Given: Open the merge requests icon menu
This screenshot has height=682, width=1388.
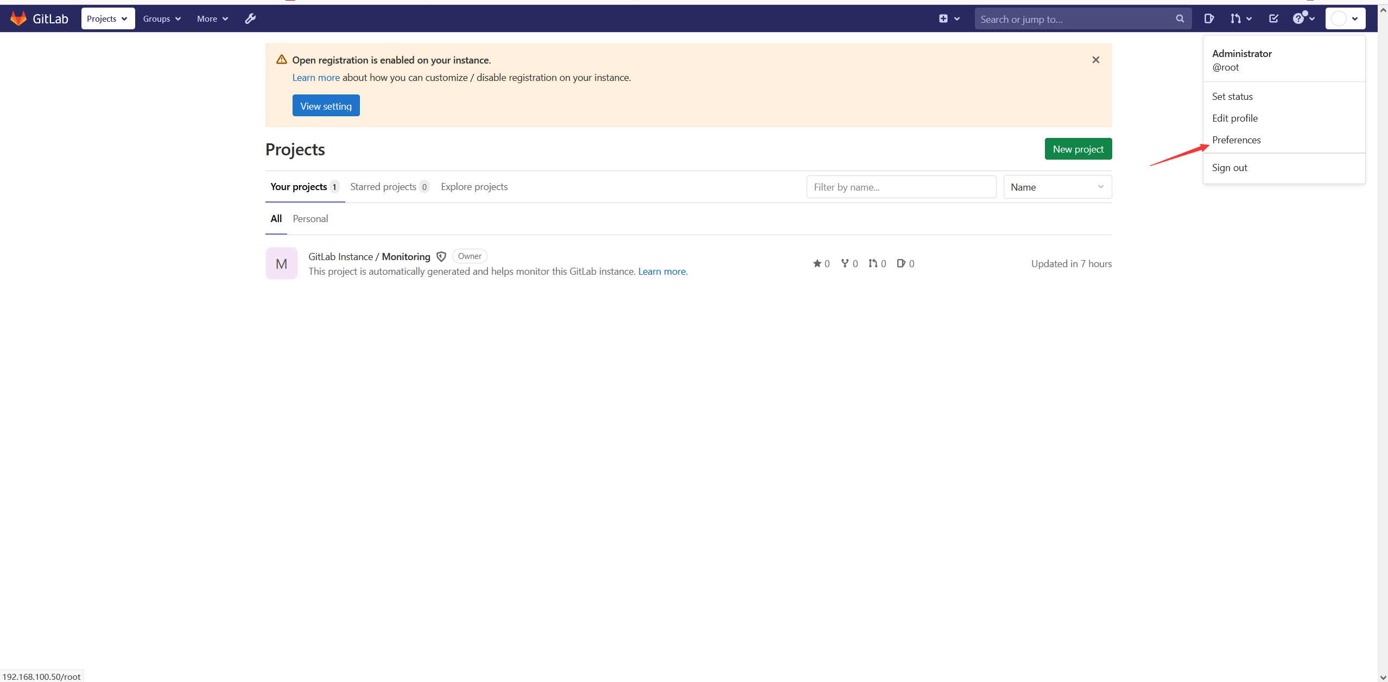Looking at the screenshot, I should coord(1241,18).
